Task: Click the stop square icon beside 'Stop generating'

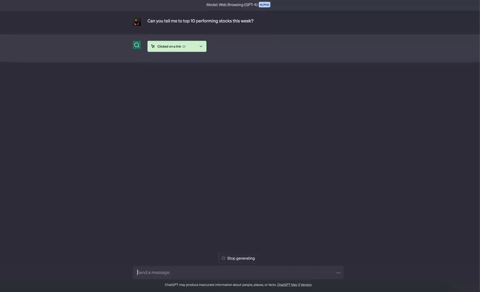Action: [x=223, y=258]
